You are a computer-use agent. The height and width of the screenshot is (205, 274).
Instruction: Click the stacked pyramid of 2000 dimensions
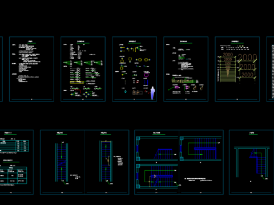click(x=228, y=68)
